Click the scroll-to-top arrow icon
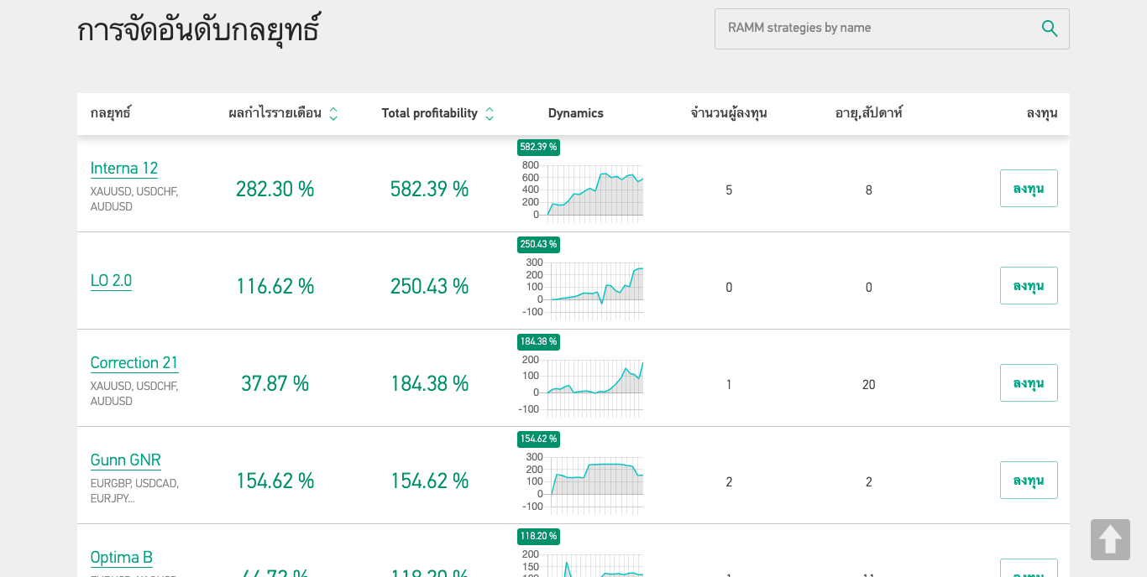This screenshot has height=577, width=1147. (1110, 539)
